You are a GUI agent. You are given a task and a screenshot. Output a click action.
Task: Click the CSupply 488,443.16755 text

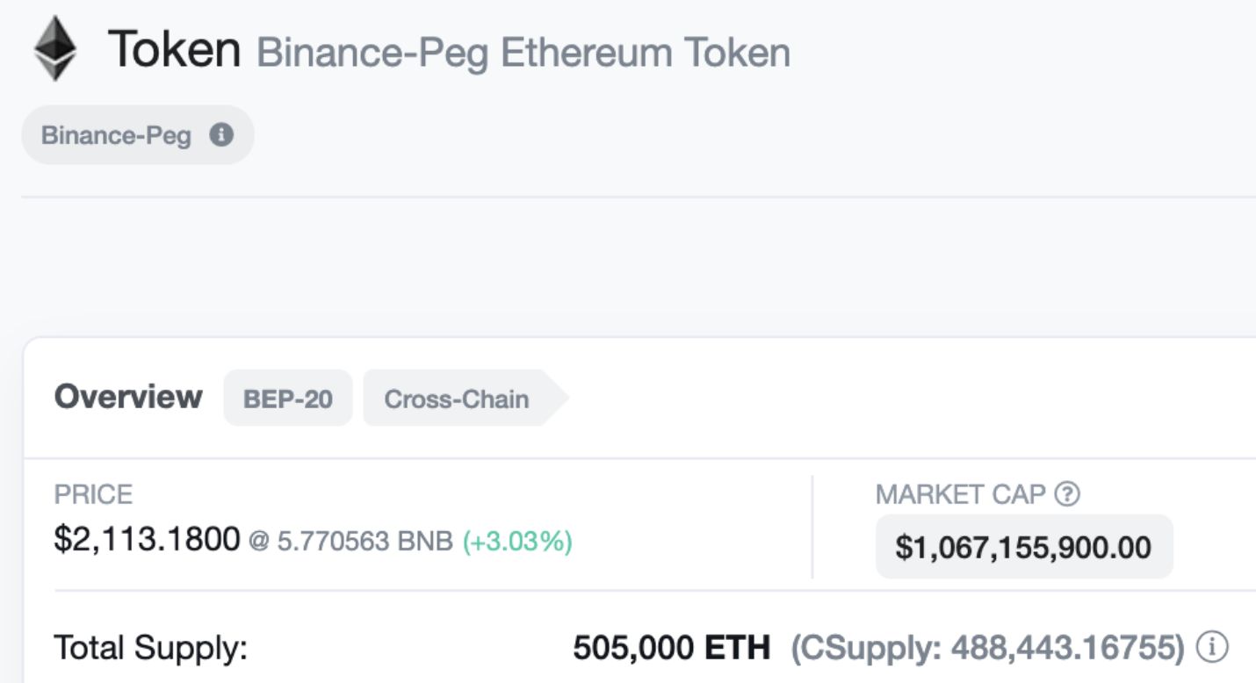click(988, 649)
